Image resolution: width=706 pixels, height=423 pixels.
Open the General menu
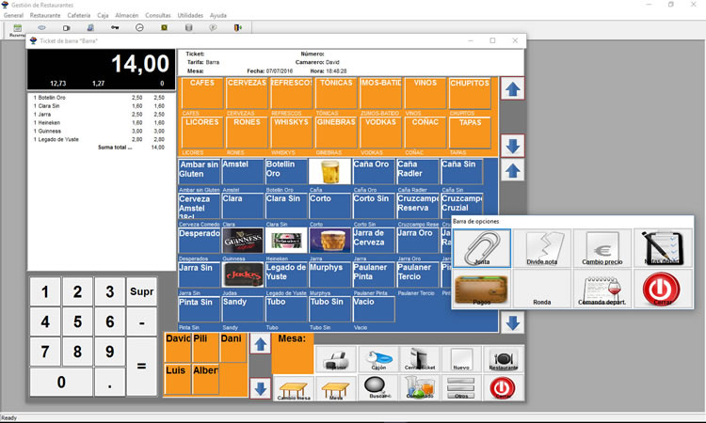[x=13, y=15]
